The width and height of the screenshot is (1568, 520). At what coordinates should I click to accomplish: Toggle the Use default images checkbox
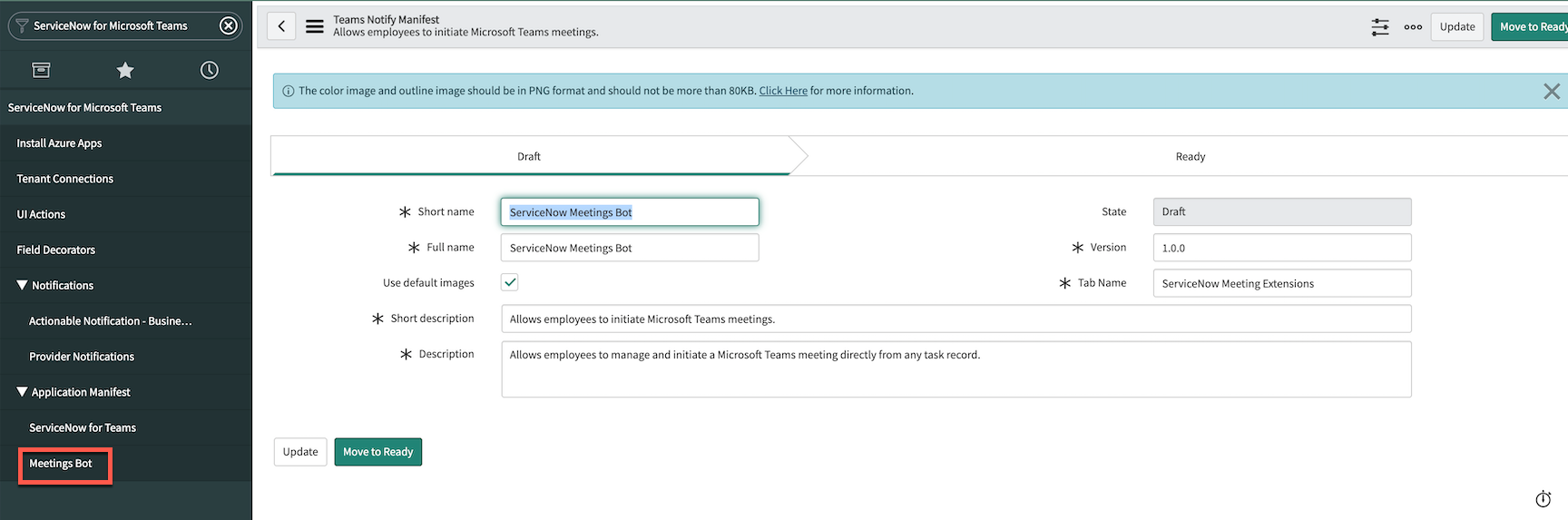point(510,282)
